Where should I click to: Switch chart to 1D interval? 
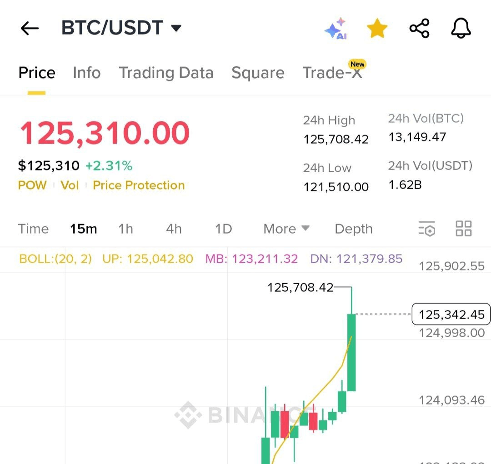coord(223,229)
